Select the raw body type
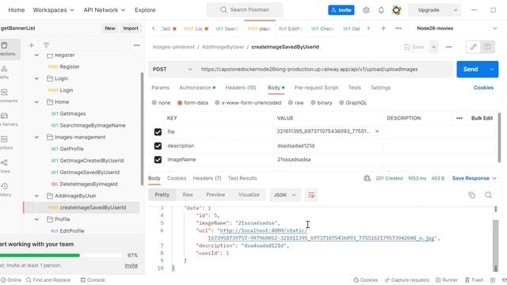Viewport: 507px width, 285px height. tap(291, 103)
